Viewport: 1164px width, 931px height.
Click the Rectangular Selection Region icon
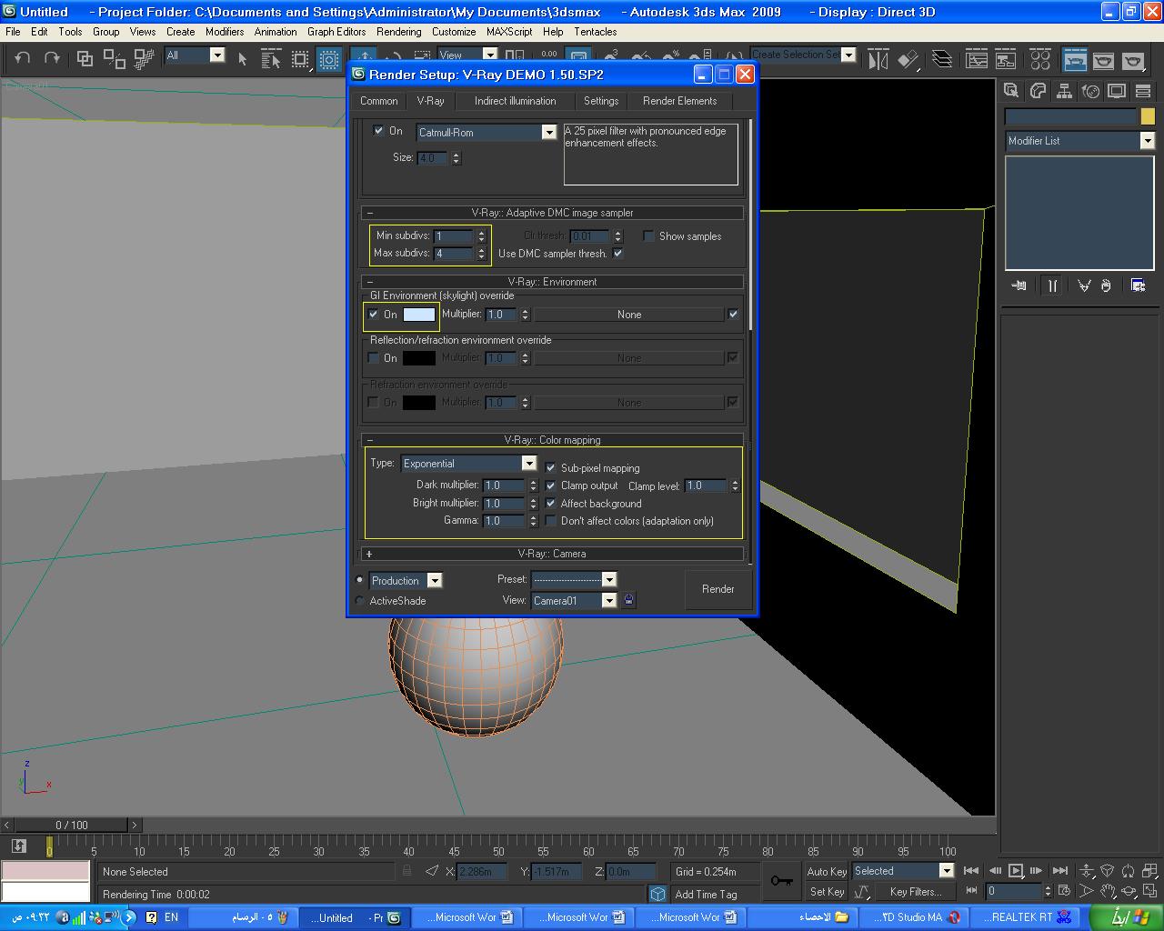click(300, 59)
